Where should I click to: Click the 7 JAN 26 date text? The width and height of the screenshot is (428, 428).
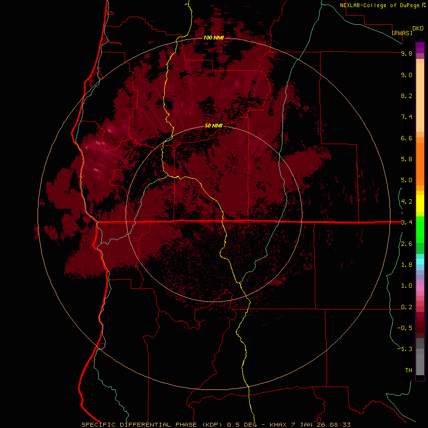(x=309, y=425)
